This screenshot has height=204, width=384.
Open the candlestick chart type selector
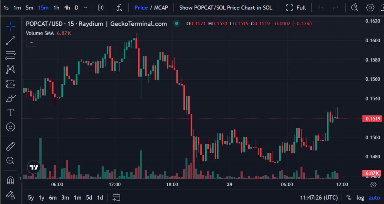point(101,7)
